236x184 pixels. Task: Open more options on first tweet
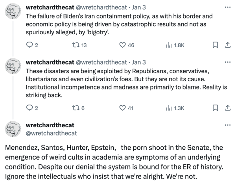pyautogui.click(x=227, y=7)
